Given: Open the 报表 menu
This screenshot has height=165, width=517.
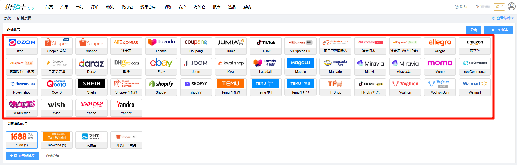Looking at the screenshot, I should pos(217,7).
